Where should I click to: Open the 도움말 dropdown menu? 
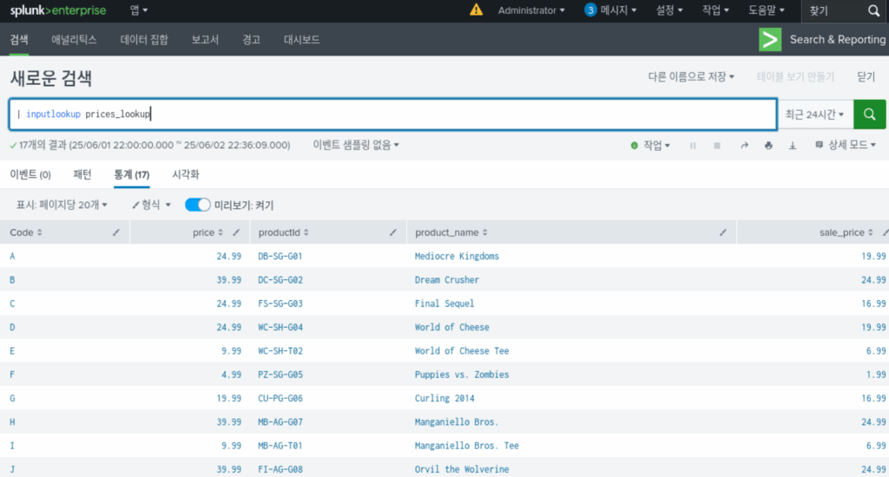(767, 10)
